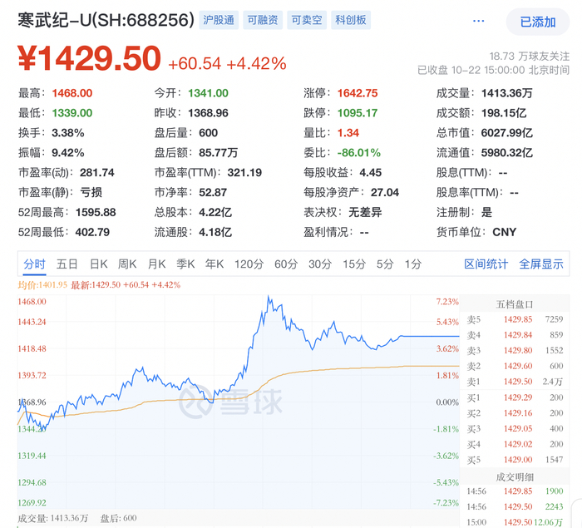The height and width of the screenshot is (528, 582).
Task: Click the 五档盘口 header
Action: (x=515, y=304)
